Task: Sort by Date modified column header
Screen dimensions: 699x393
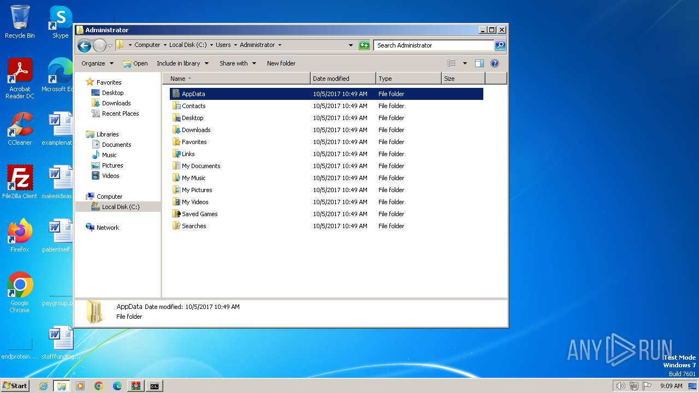Action: 343,79
